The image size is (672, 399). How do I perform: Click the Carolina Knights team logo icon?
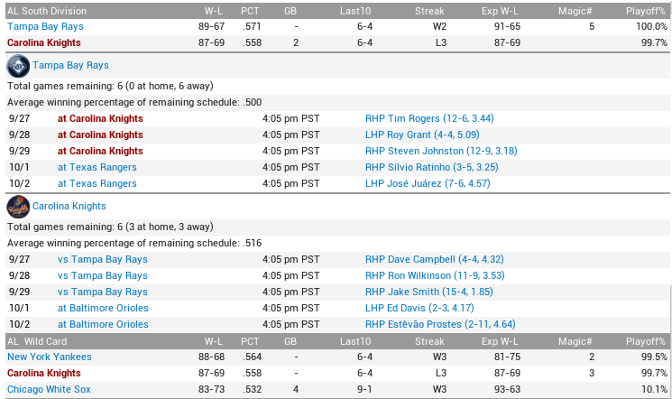point(17,207)
